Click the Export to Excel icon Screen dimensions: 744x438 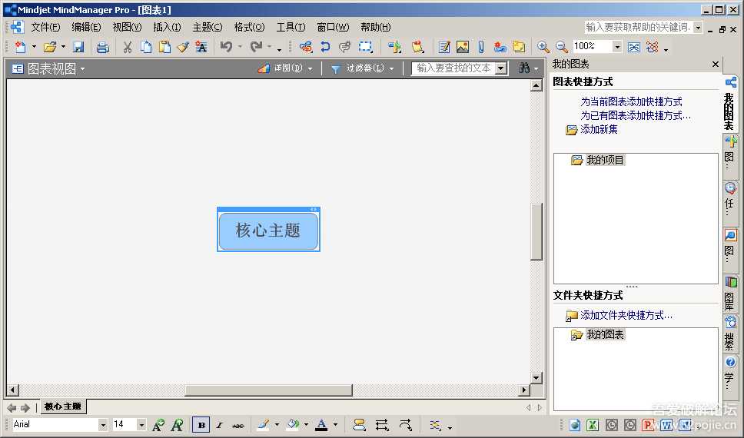click(593, 425)
